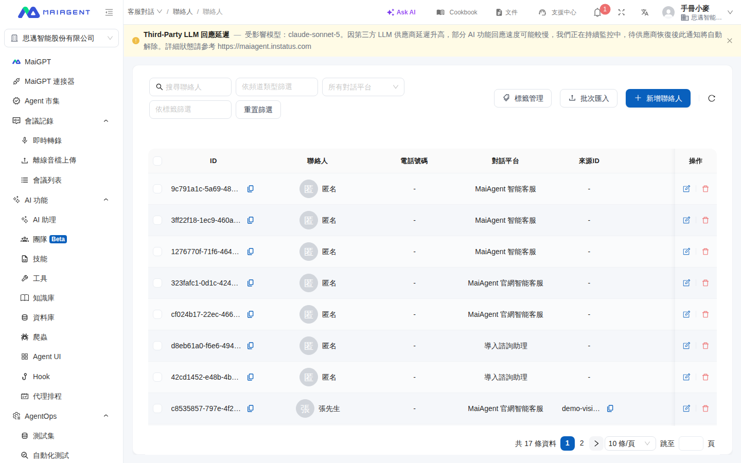
Task: Collapse the sidebar menu icon
Action: [109, 12]
